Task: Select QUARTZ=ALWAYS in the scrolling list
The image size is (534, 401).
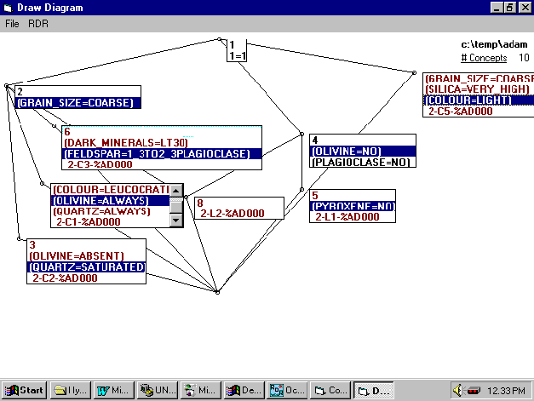Action: 100,211
